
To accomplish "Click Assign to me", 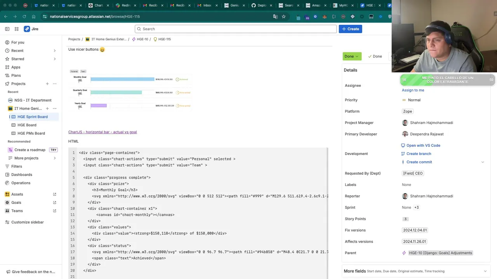I will [x=413, y=90].
